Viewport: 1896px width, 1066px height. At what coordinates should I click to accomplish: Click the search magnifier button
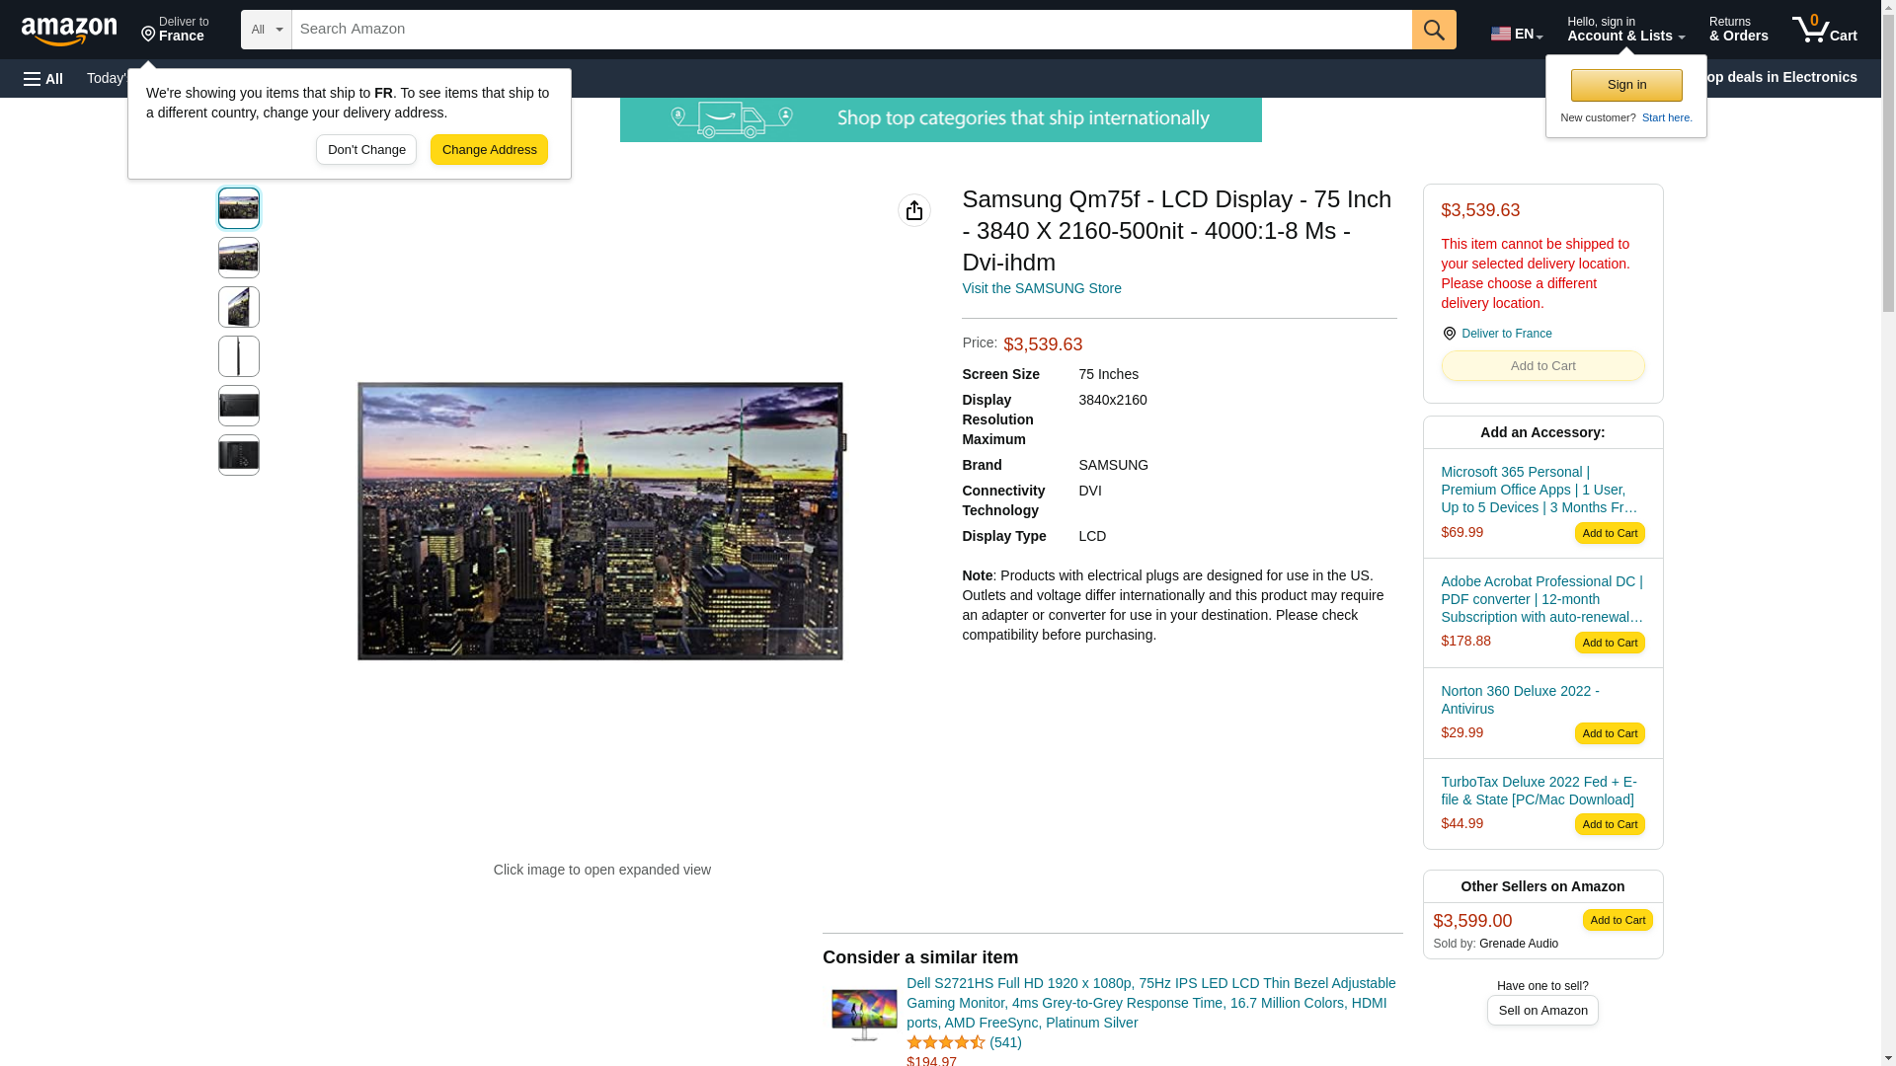point(1433,30)
